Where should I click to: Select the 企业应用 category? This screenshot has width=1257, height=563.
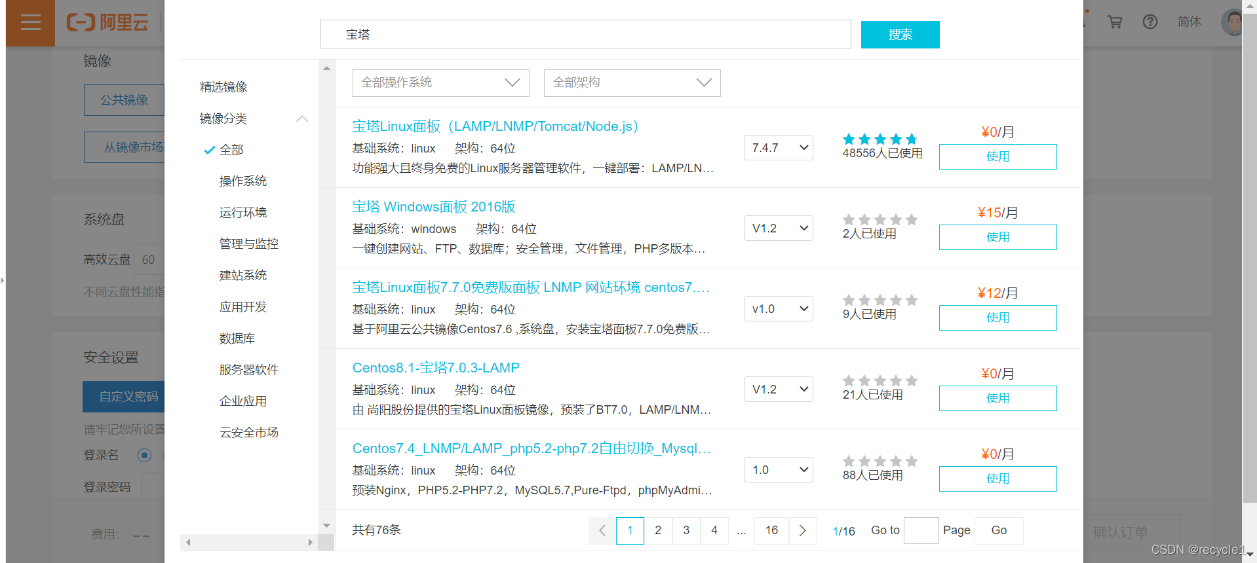[243, 401]
